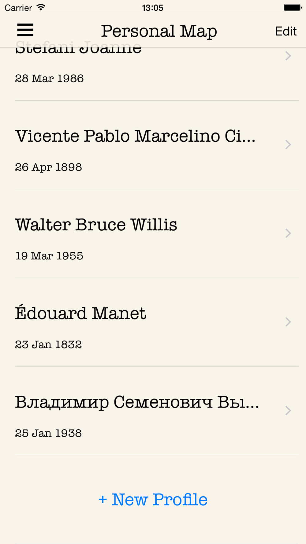Click chevron next to Édouard Manet
The width and height of the screenshot is (306, 544).
(288, 322)
